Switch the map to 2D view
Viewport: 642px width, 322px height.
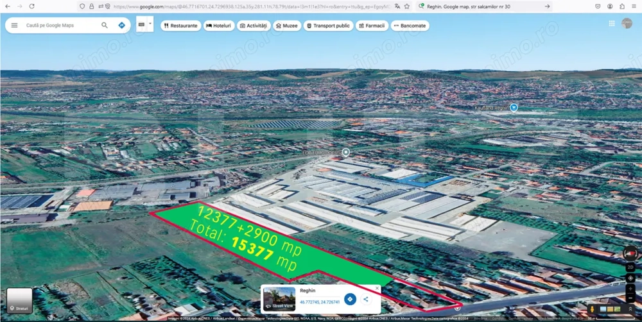630,267
